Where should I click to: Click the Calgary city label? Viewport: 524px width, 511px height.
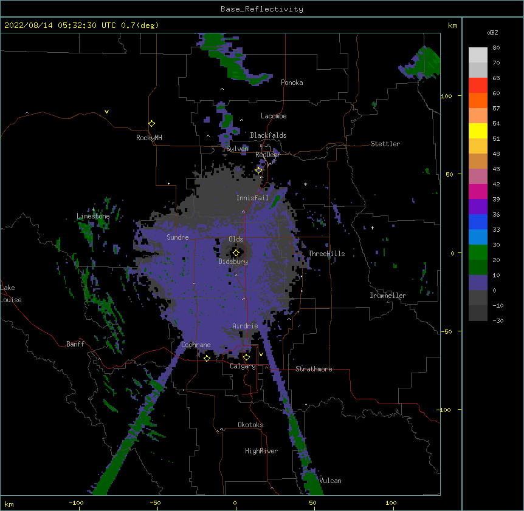(243, 366)
